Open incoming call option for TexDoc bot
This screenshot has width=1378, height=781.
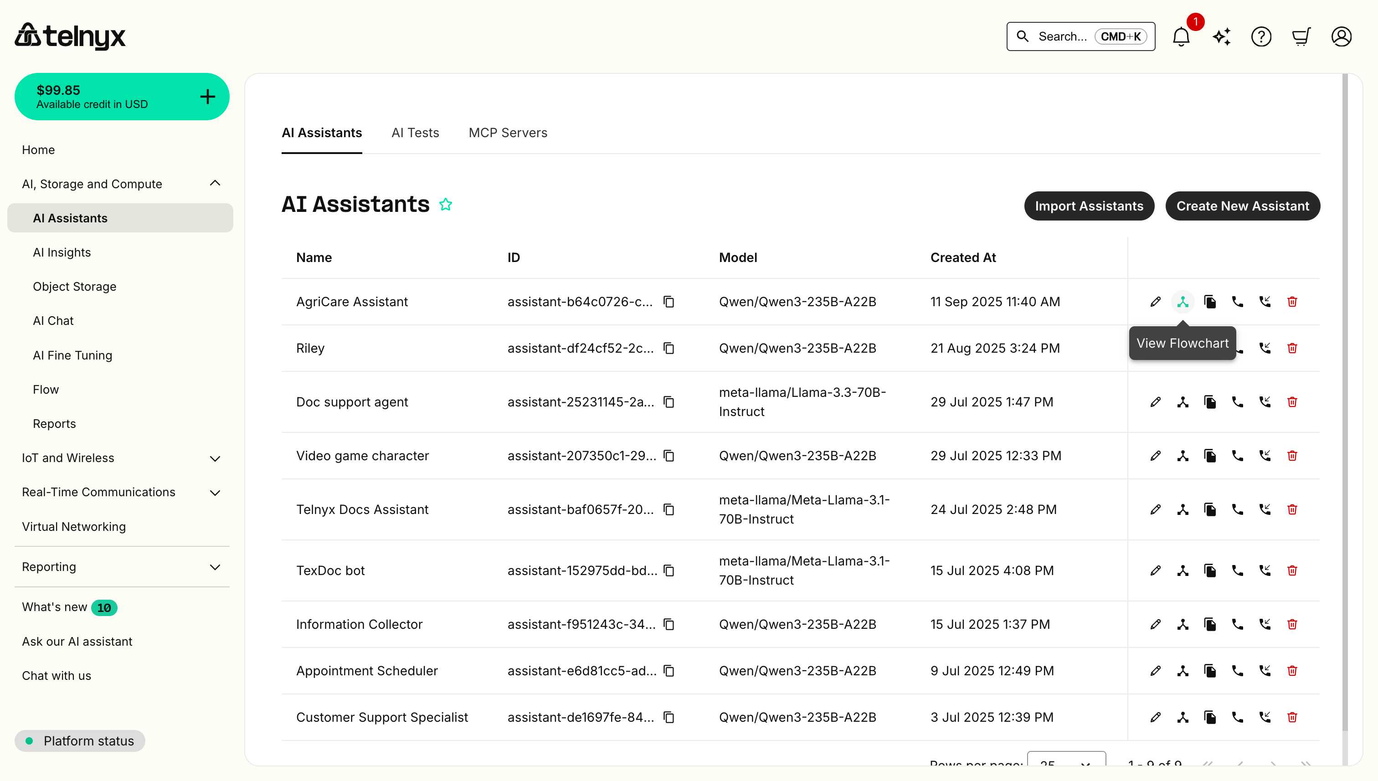(x=1265, y=570)
